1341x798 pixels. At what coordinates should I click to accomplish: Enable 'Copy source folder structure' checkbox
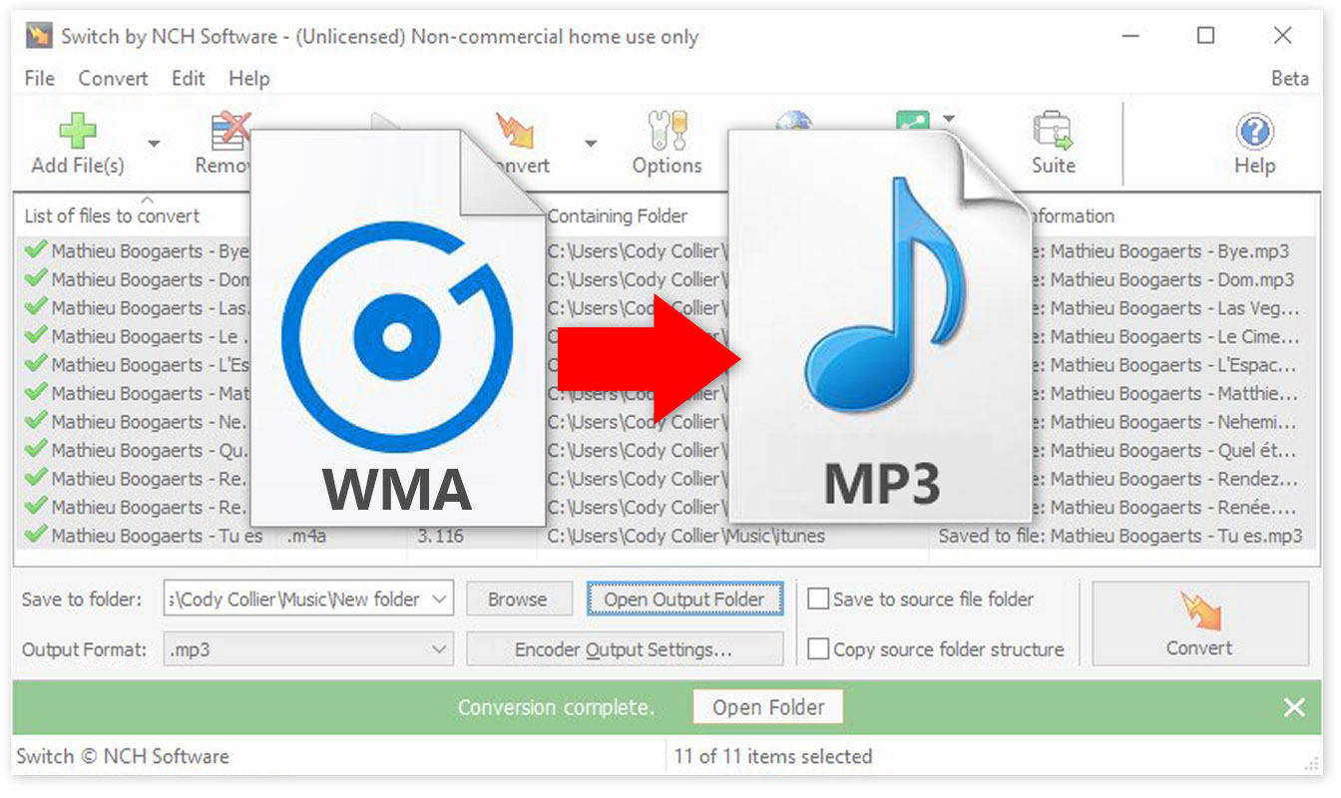click(818, 649)
